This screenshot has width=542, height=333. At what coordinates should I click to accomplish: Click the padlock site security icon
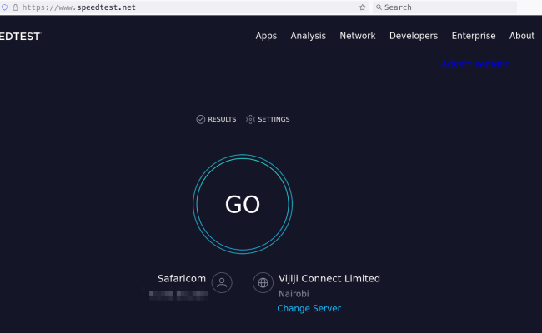pyautogui.click(x=15, y=7)
